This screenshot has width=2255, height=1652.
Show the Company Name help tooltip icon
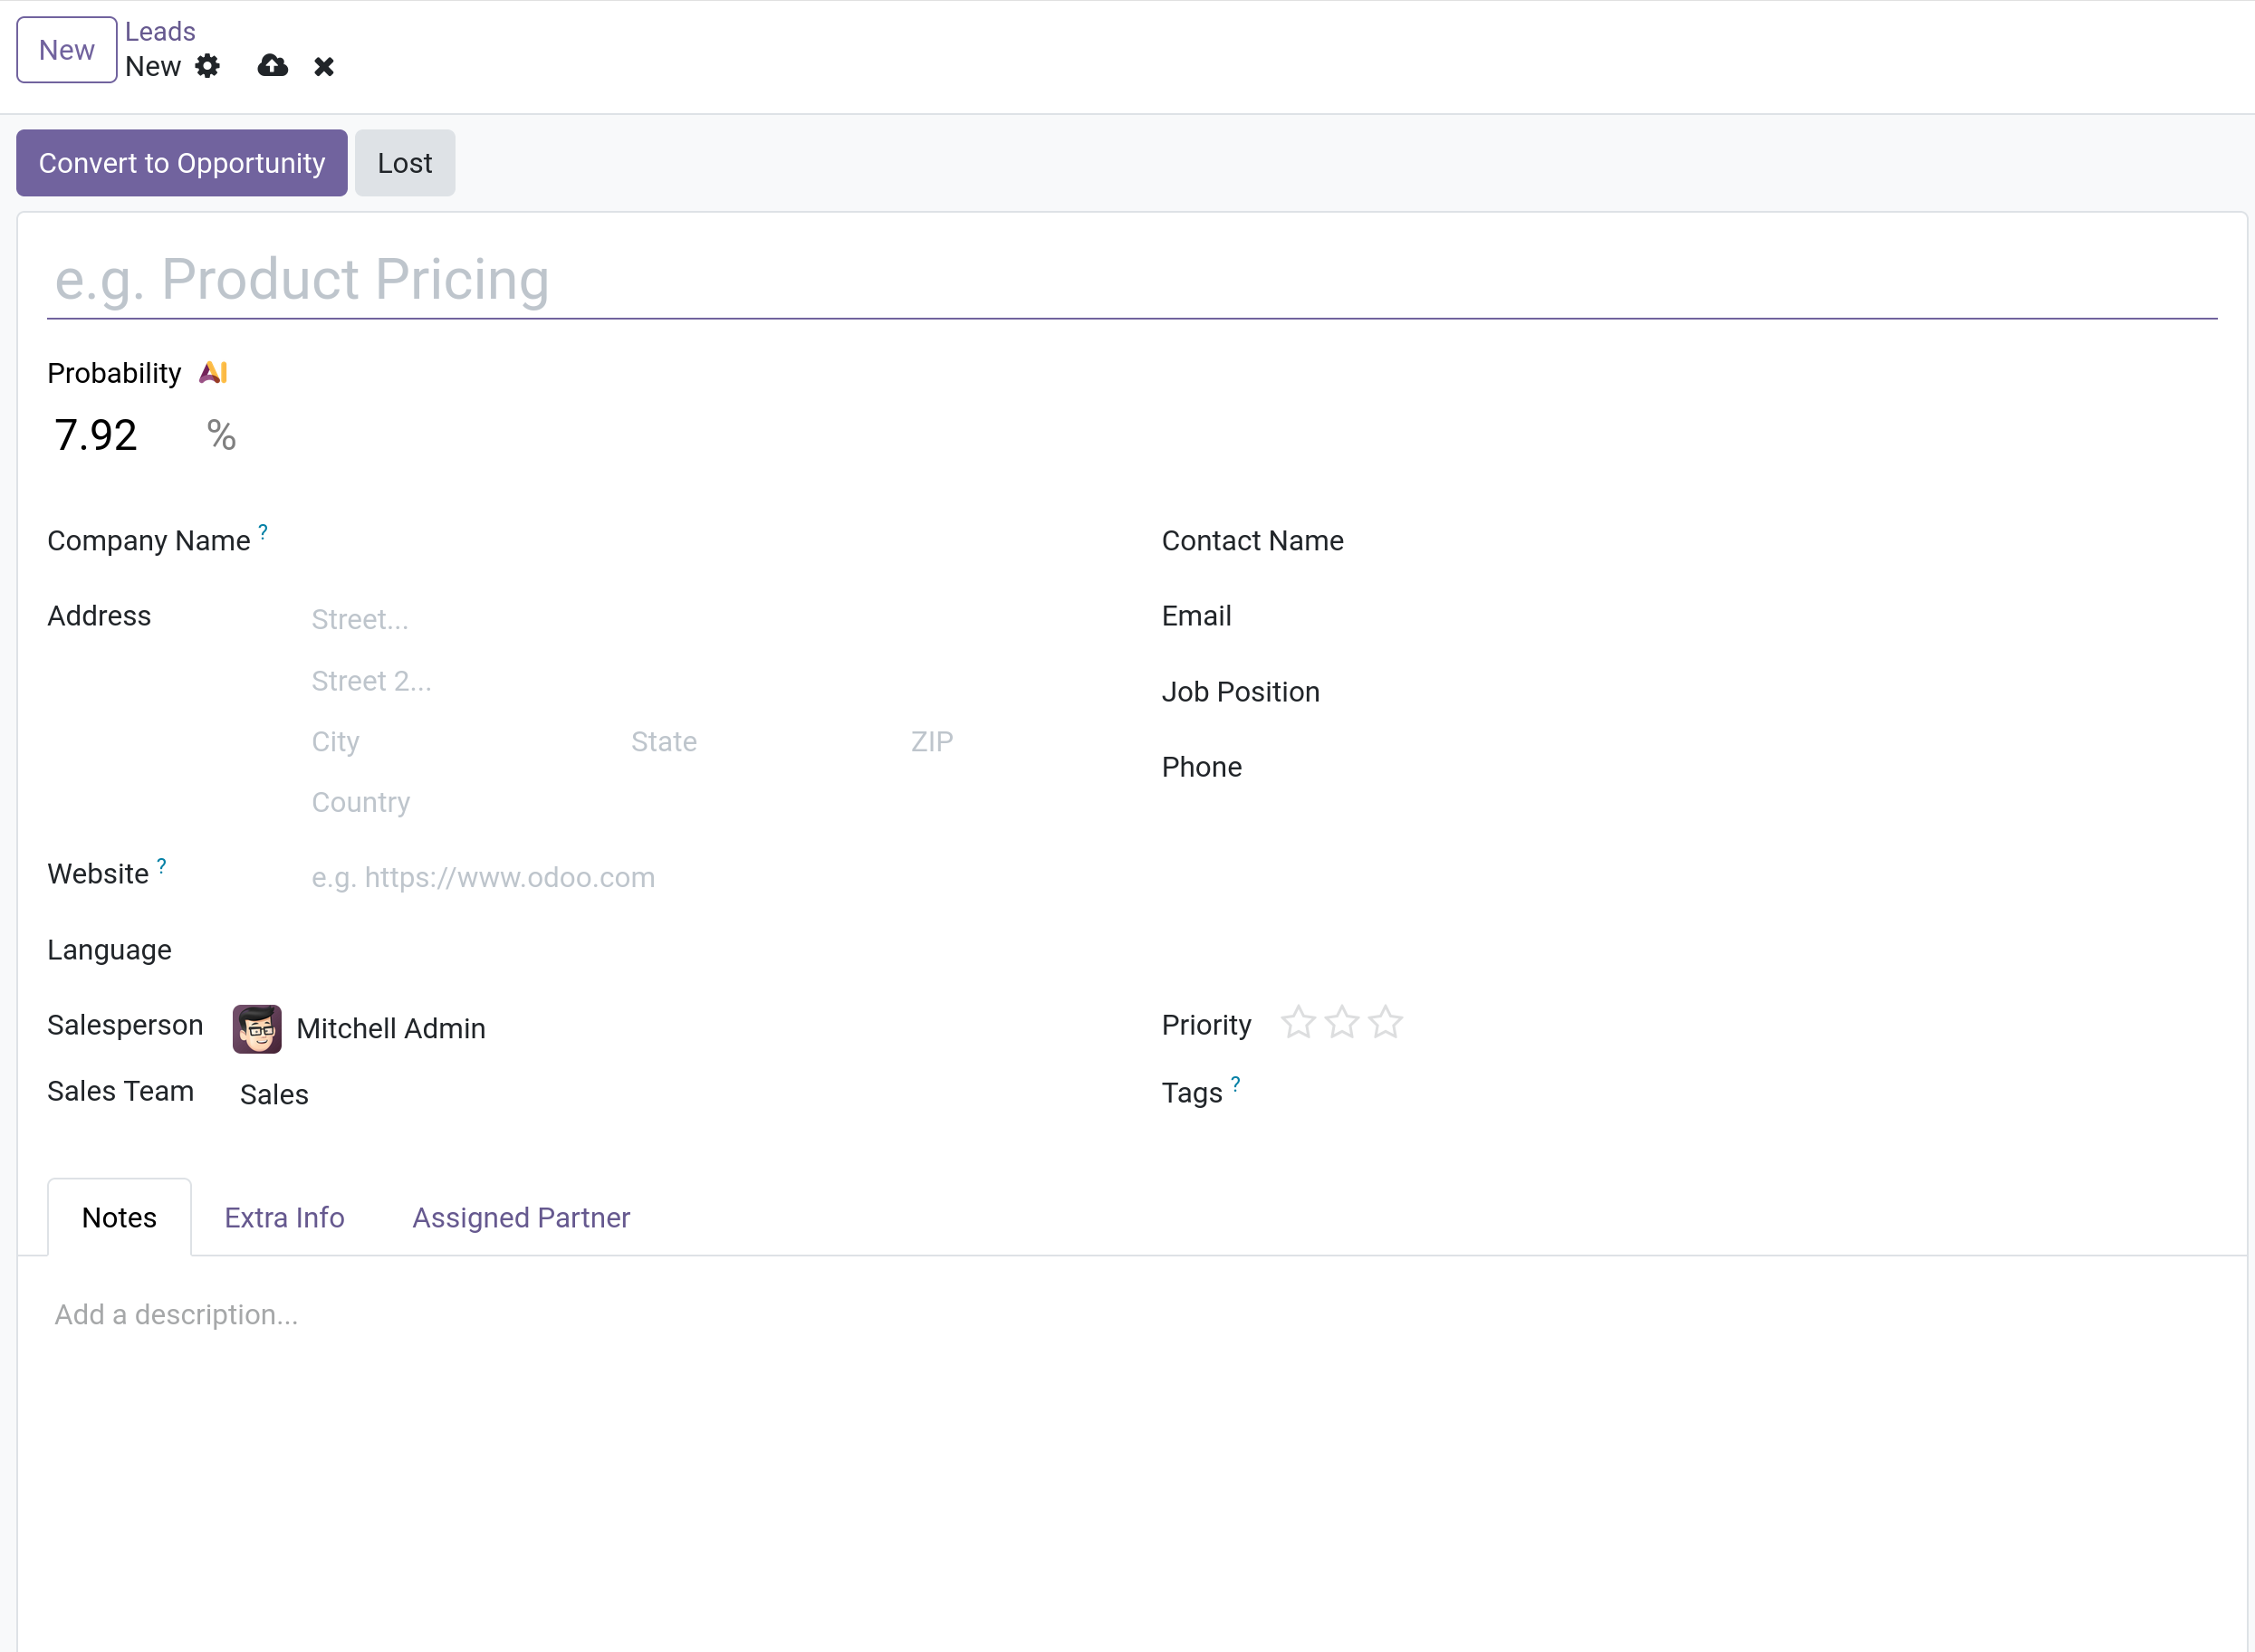(264, 532)
